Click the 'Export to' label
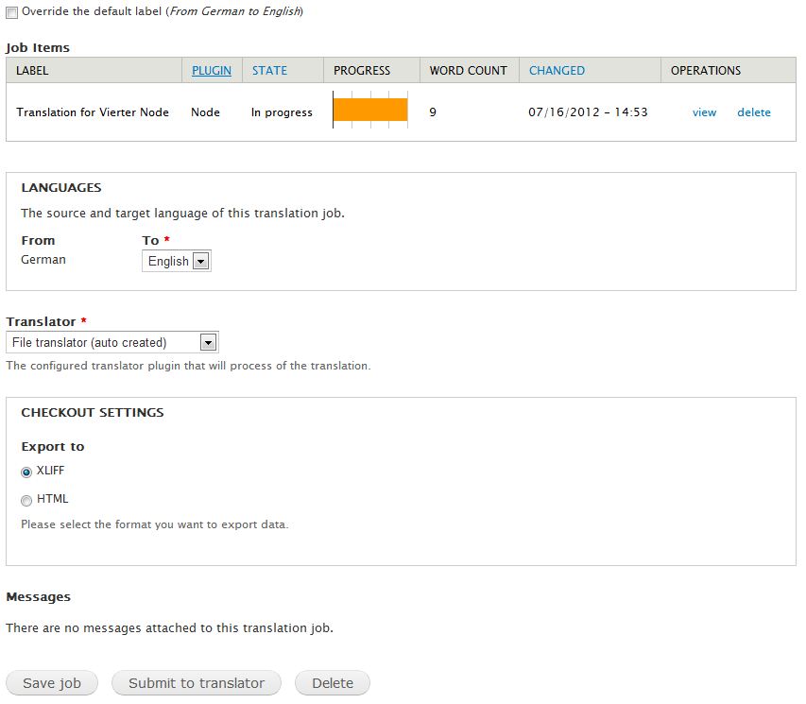 click(x=53, y=447)
